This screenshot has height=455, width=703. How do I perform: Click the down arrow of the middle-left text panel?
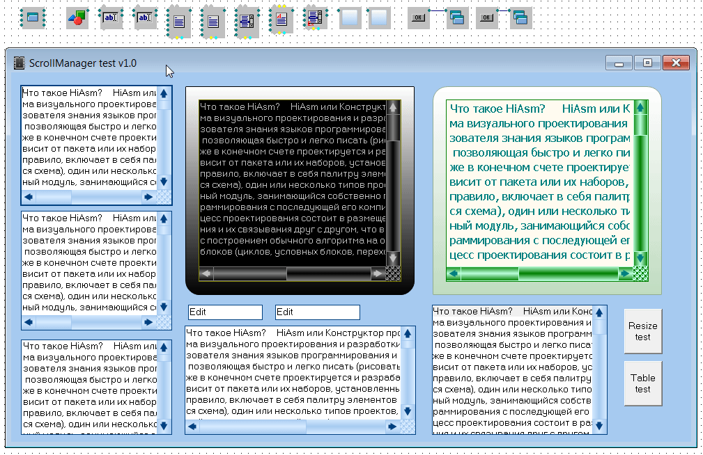[164, 308]
